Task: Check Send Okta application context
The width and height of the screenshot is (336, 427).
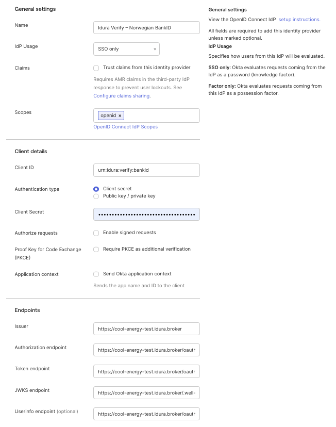Action: pyautogui.click(x=96, y=274)
